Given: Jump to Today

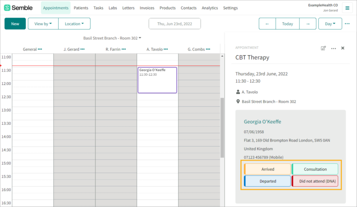Looking at the screenshot, I should [288, 24].
